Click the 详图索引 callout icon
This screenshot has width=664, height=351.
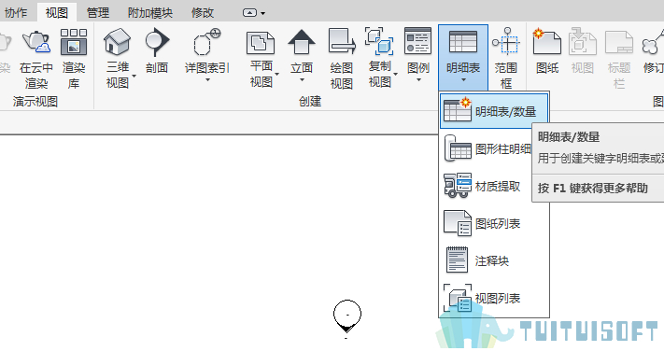[x=207, y=42]
